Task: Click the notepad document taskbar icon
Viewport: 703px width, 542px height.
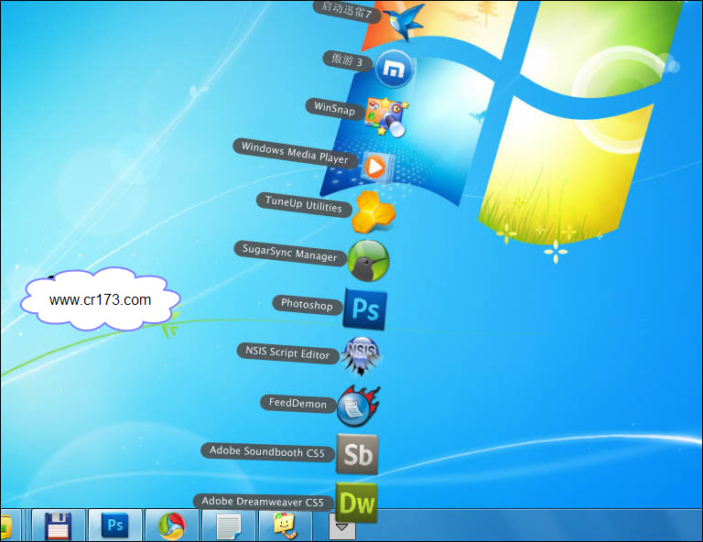Action: click(x=228, y=526)
